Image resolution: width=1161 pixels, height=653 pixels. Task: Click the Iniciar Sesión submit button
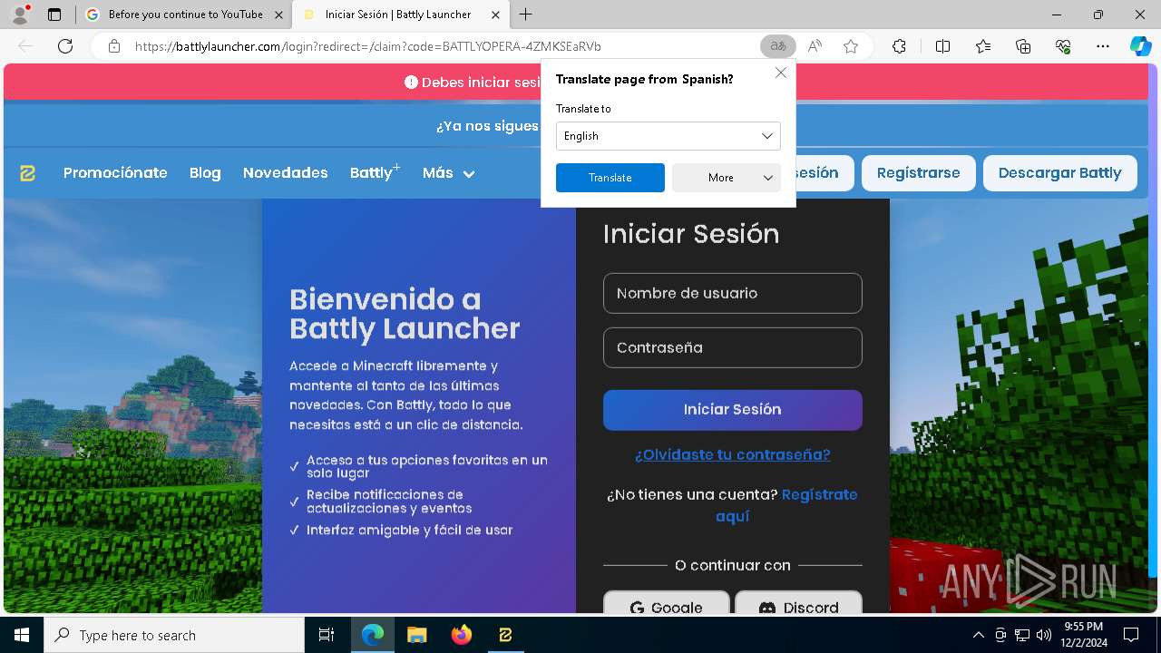click(733, 410)
